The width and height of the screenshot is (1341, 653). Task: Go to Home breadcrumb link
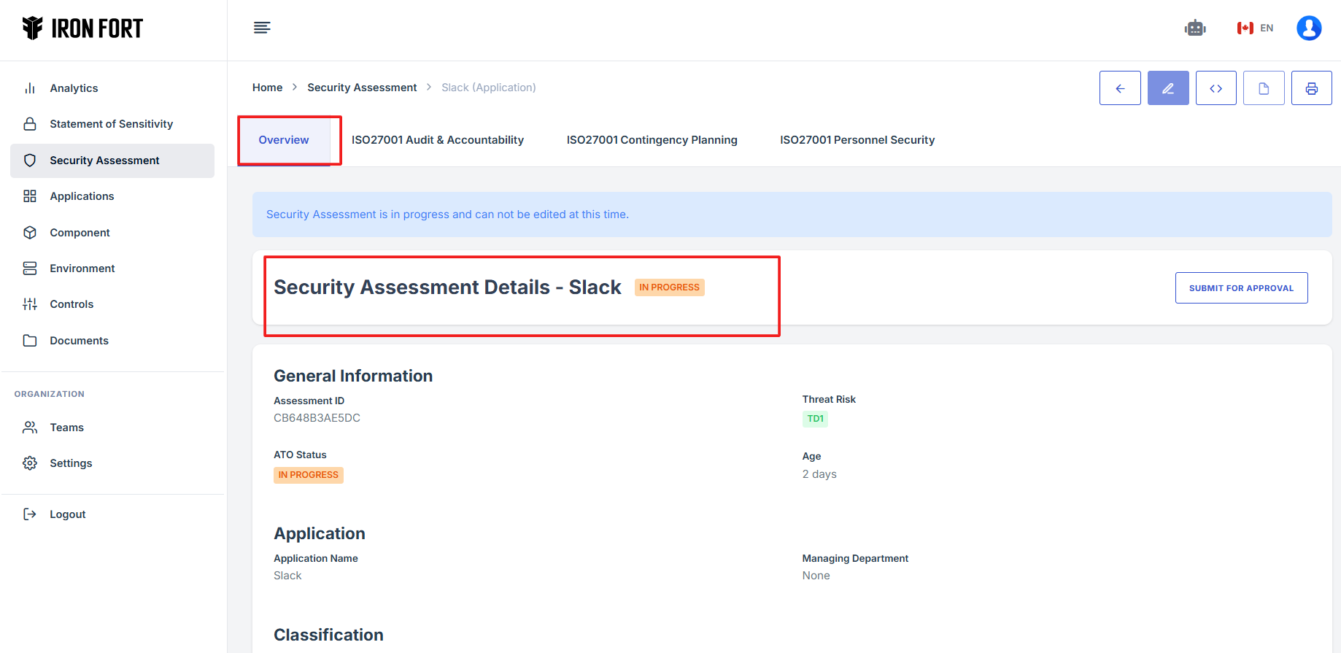[x=267, y=88]
